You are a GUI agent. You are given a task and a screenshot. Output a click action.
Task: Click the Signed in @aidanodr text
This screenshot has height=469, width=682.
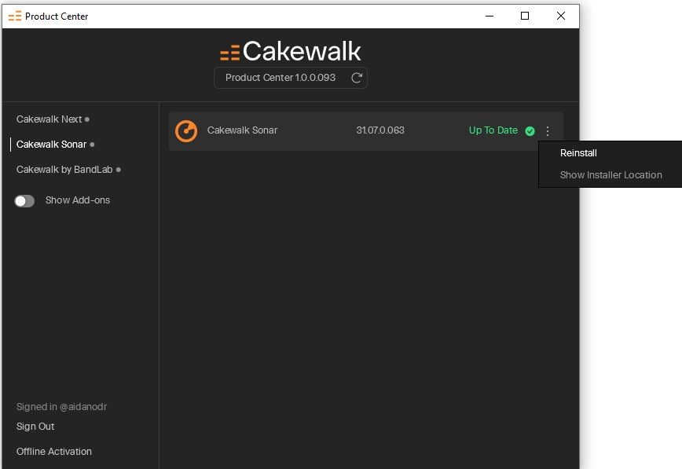(62, 407)
